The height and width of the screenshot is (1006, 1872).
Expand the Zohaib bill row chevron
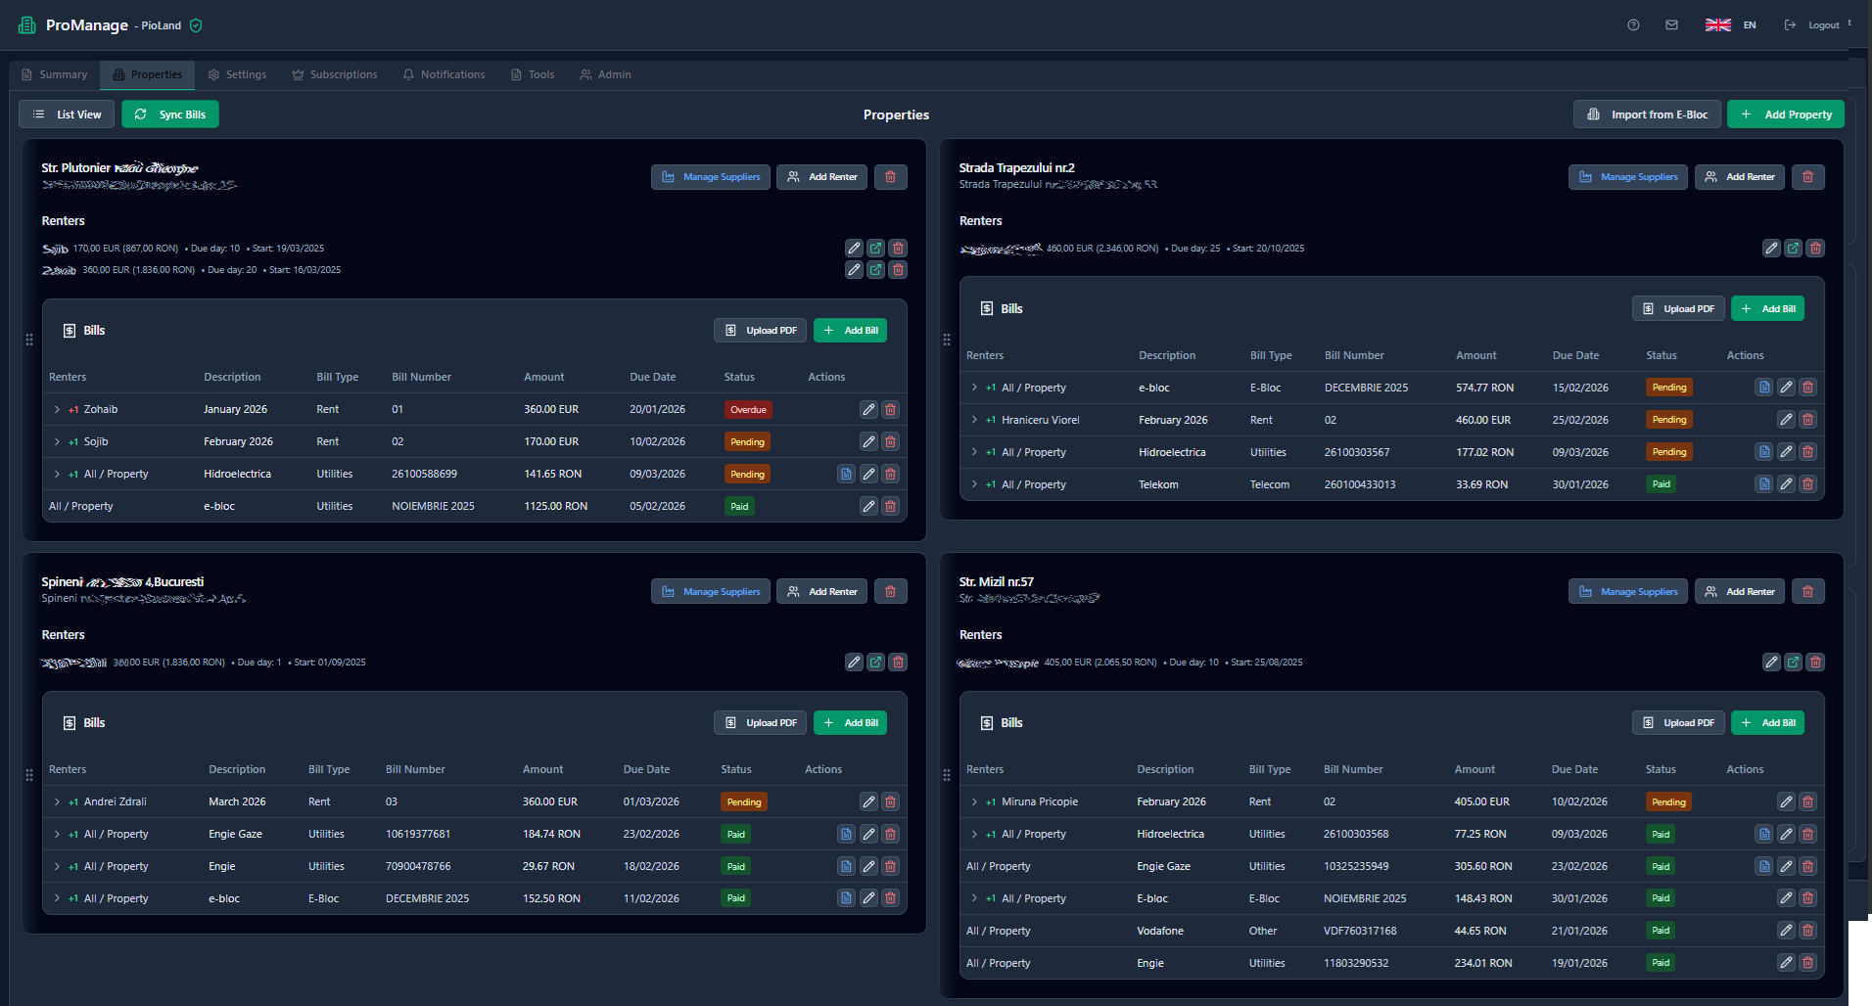click(56, 409)
